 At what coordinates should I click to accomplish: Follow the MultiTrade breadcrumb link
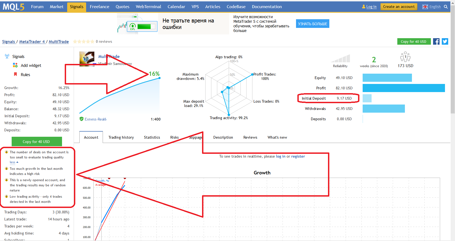(x=59, y=41)
